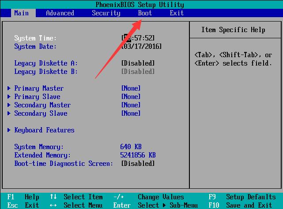283x209 pixels.
Task: Go to the Boot menu tab
Action: [x=145, y=13]
